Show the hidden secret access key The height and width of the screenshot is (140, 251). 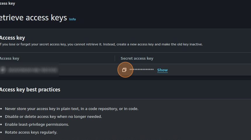click(x=162, y=70)
